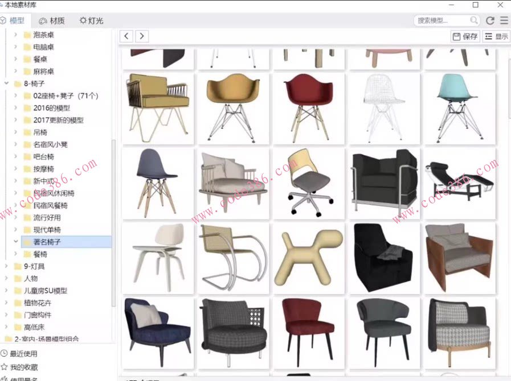Select the 高低床 folder

pyautogui.click(x=34, y=327)
